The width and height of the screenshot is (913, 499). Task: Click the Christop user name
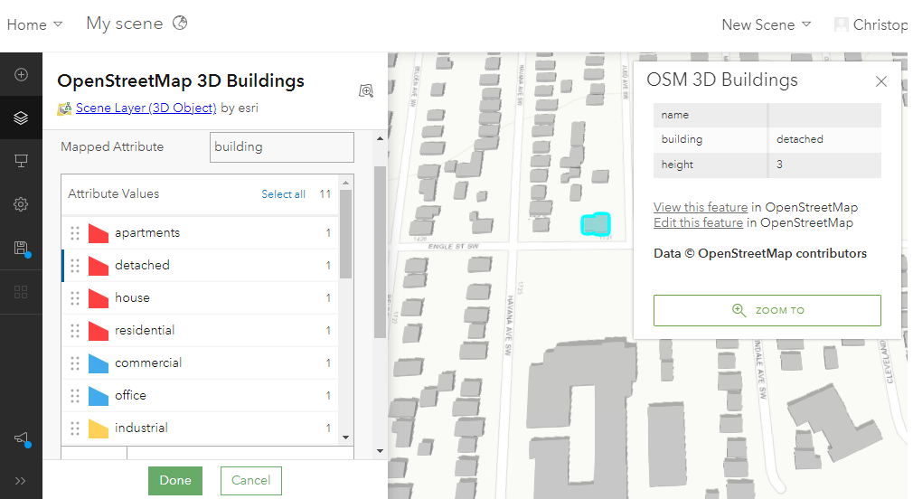880,24
